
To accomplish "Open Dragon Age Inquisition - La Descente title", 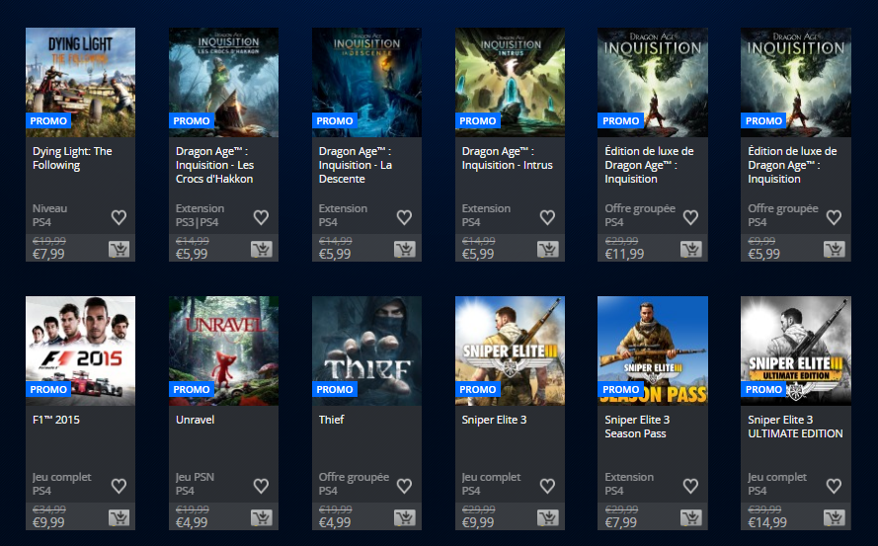I will (356, 165).
